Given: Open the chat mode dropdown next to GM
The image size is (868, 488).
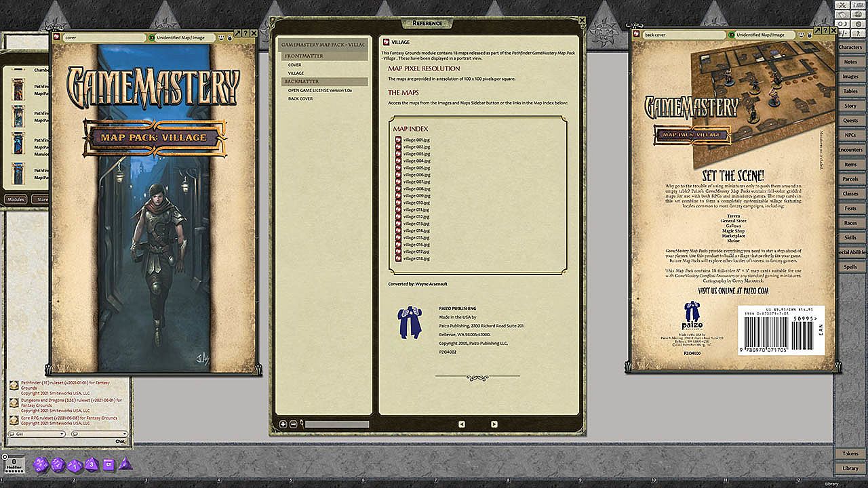Looking at the screenshot, I should click(x=99, y=434).
